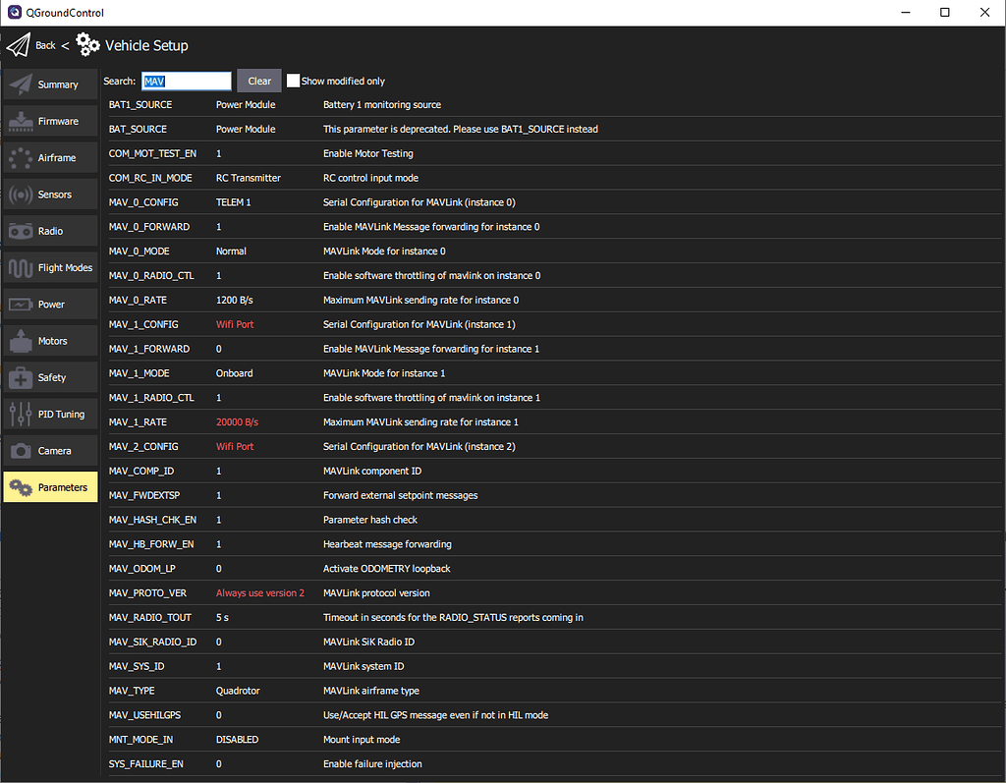Open the MAV_1_CONFIG serial configuration selector
The height and width of the screenshot is (783, 1006).
(x=235, y=324)
